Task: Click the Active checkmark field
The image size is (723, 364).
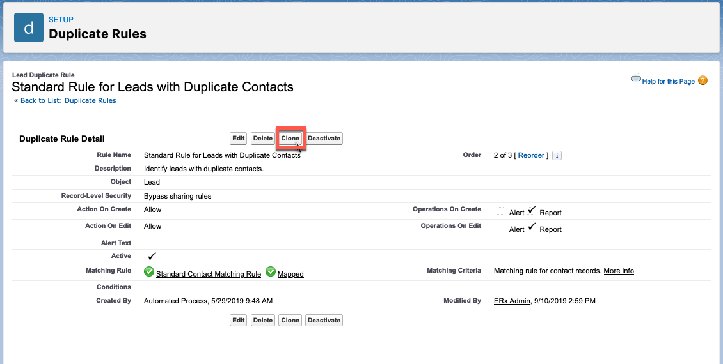Action: click(x=152, y=256)
